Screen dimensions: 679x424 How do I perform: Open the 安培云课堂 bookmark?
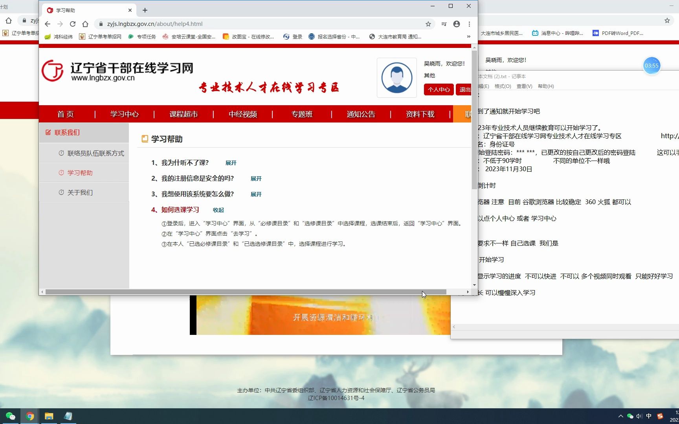(189, 37)
